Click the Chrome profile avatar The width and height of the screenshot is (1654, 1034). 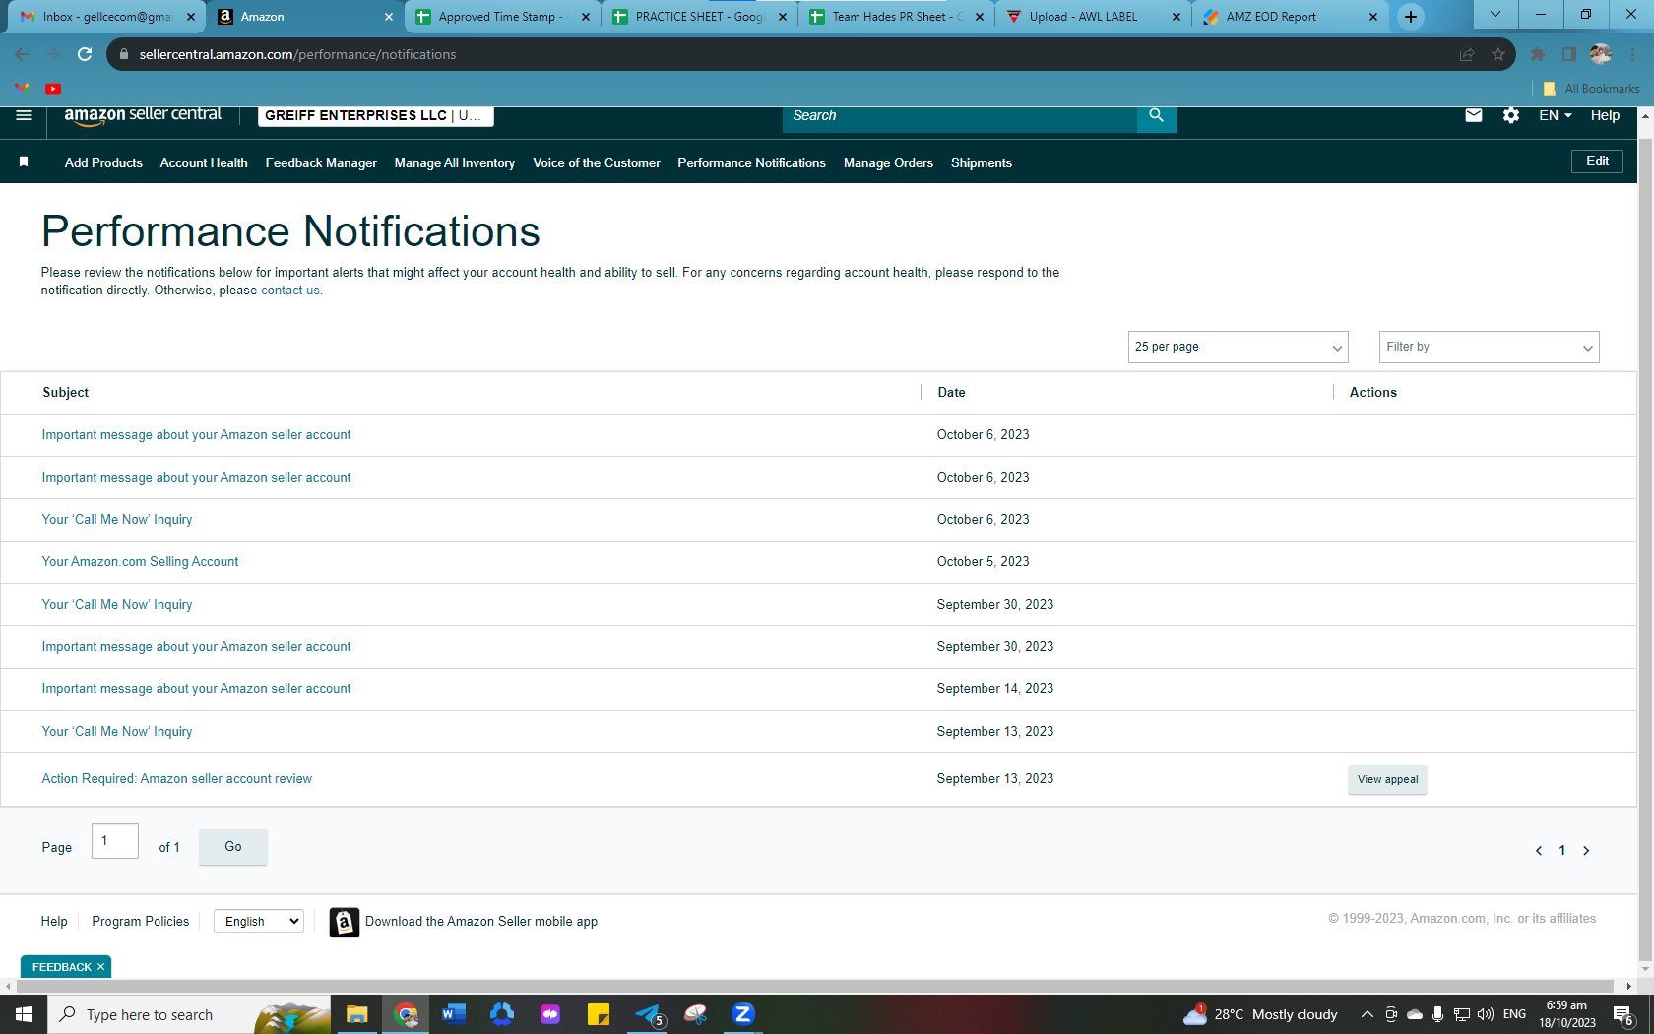coord(1601,54)
